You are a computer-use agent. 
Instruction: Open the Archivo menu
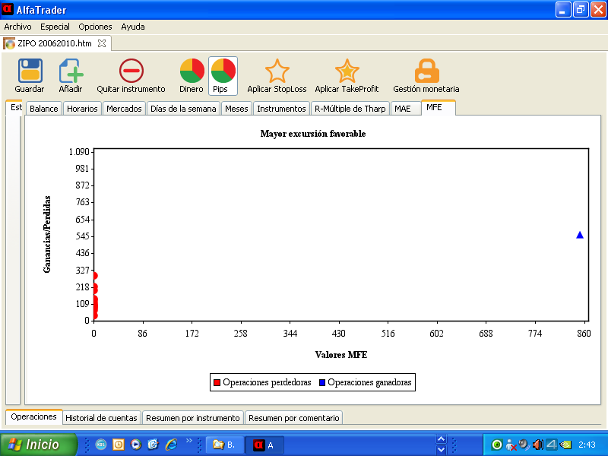(18, 27)
